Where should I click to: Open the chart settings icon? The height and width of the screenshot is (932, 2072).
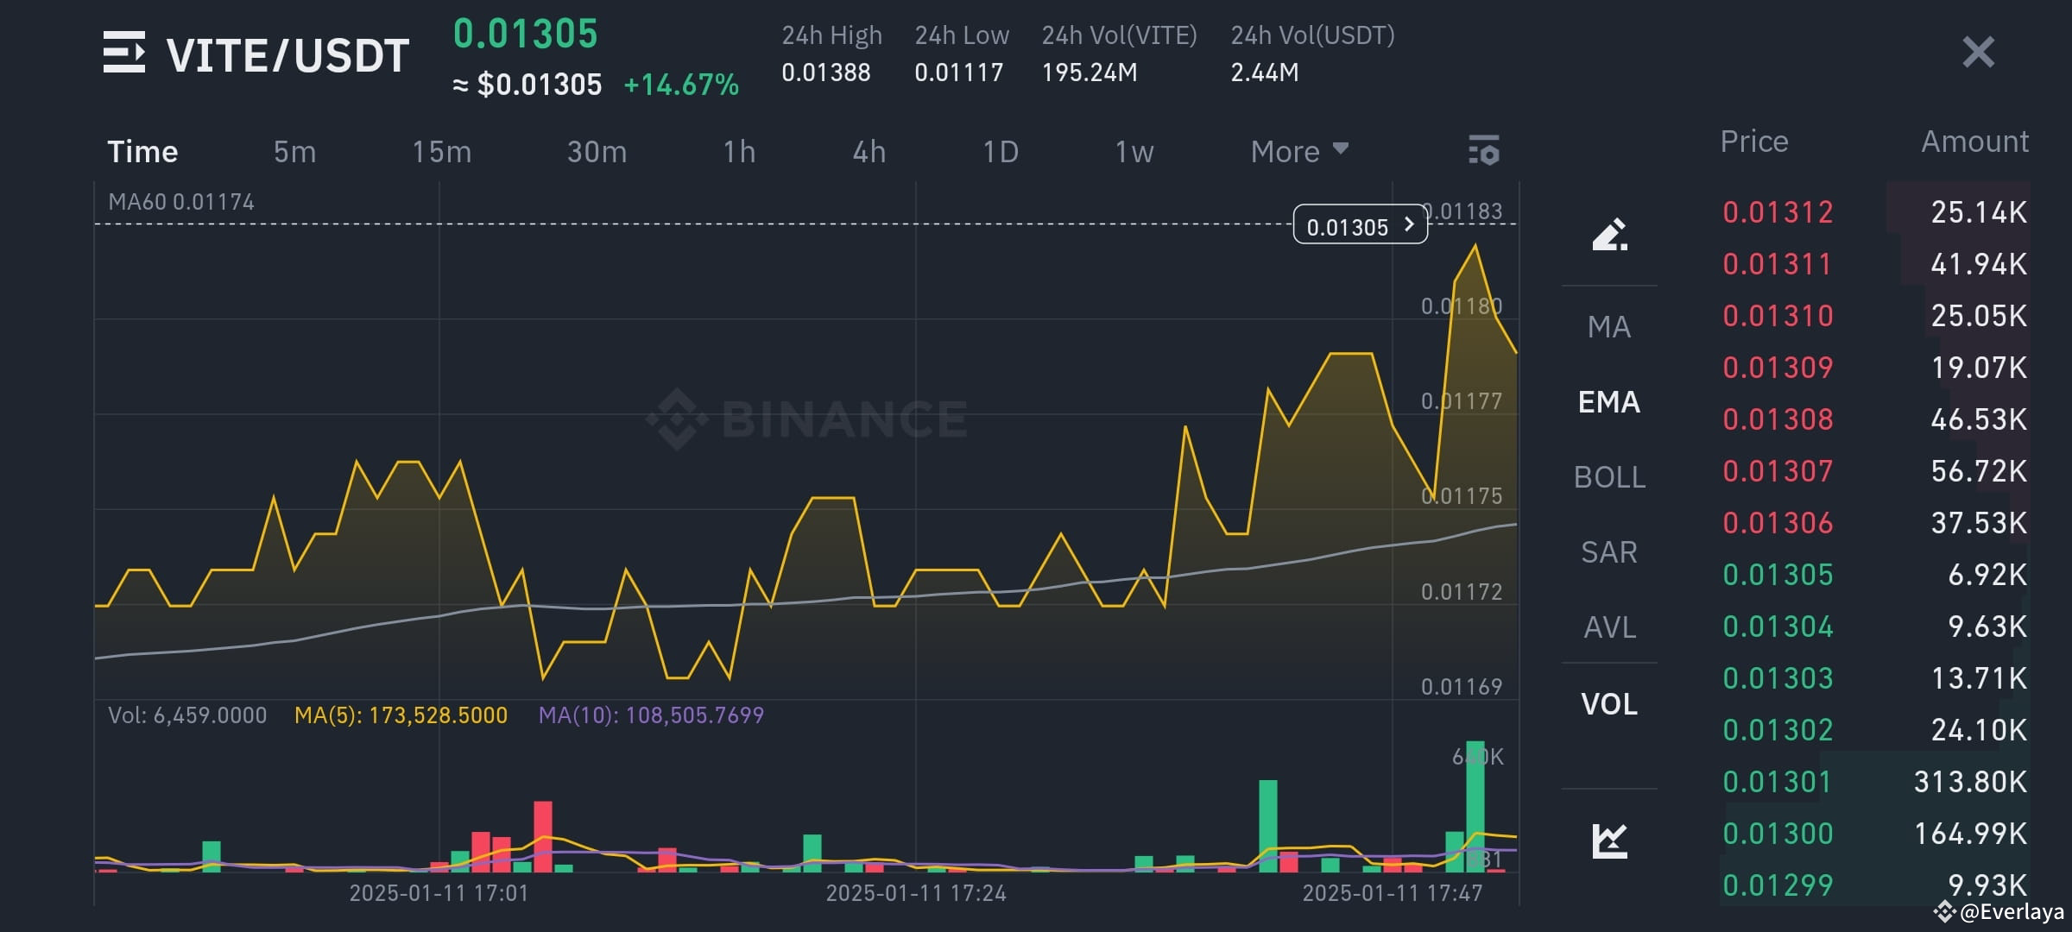coord(1483,151)
